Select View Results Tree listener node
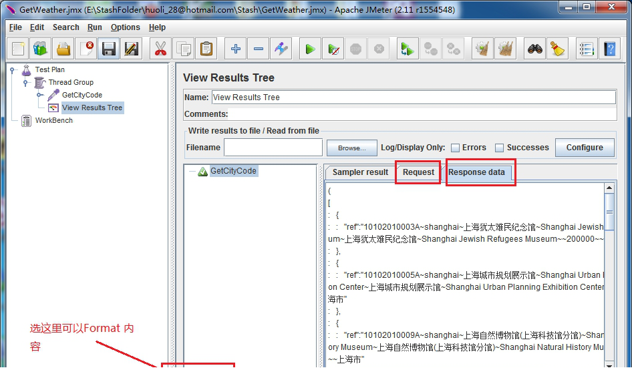 tap(92, 108)
